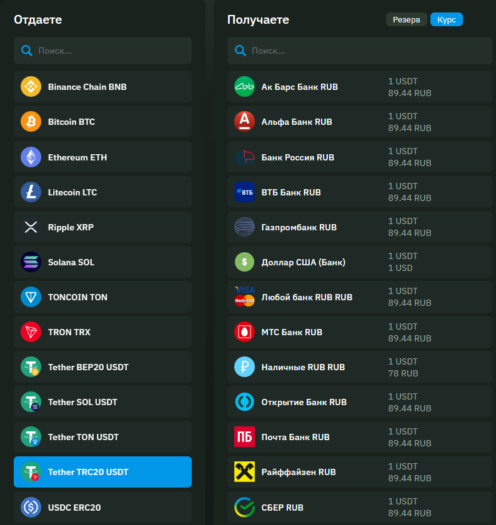Click the Solana SOL icon
This screenshot has height=525, width=496.
pos(31,262)
